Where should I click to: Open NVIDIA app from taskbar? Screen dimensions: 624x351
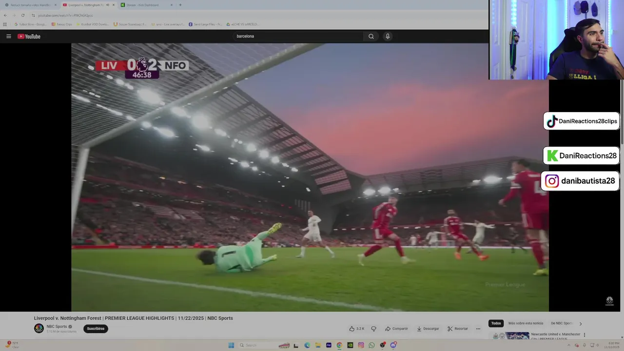350,345
